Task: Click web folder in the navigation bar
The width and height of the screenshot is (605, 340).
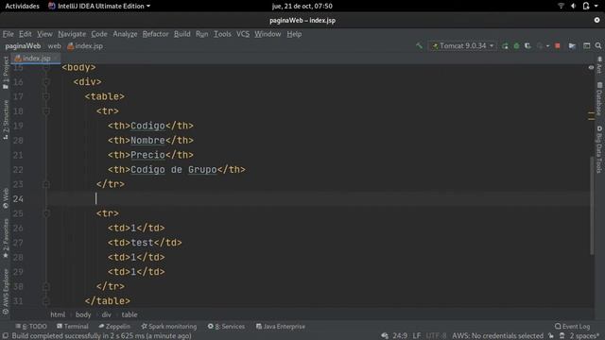Action: pos(55,46)
